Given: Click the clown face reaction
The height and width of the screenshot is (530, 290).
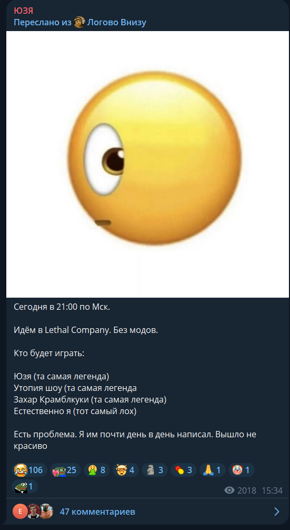Looking at the screenshot, I should tap(242, 470).
